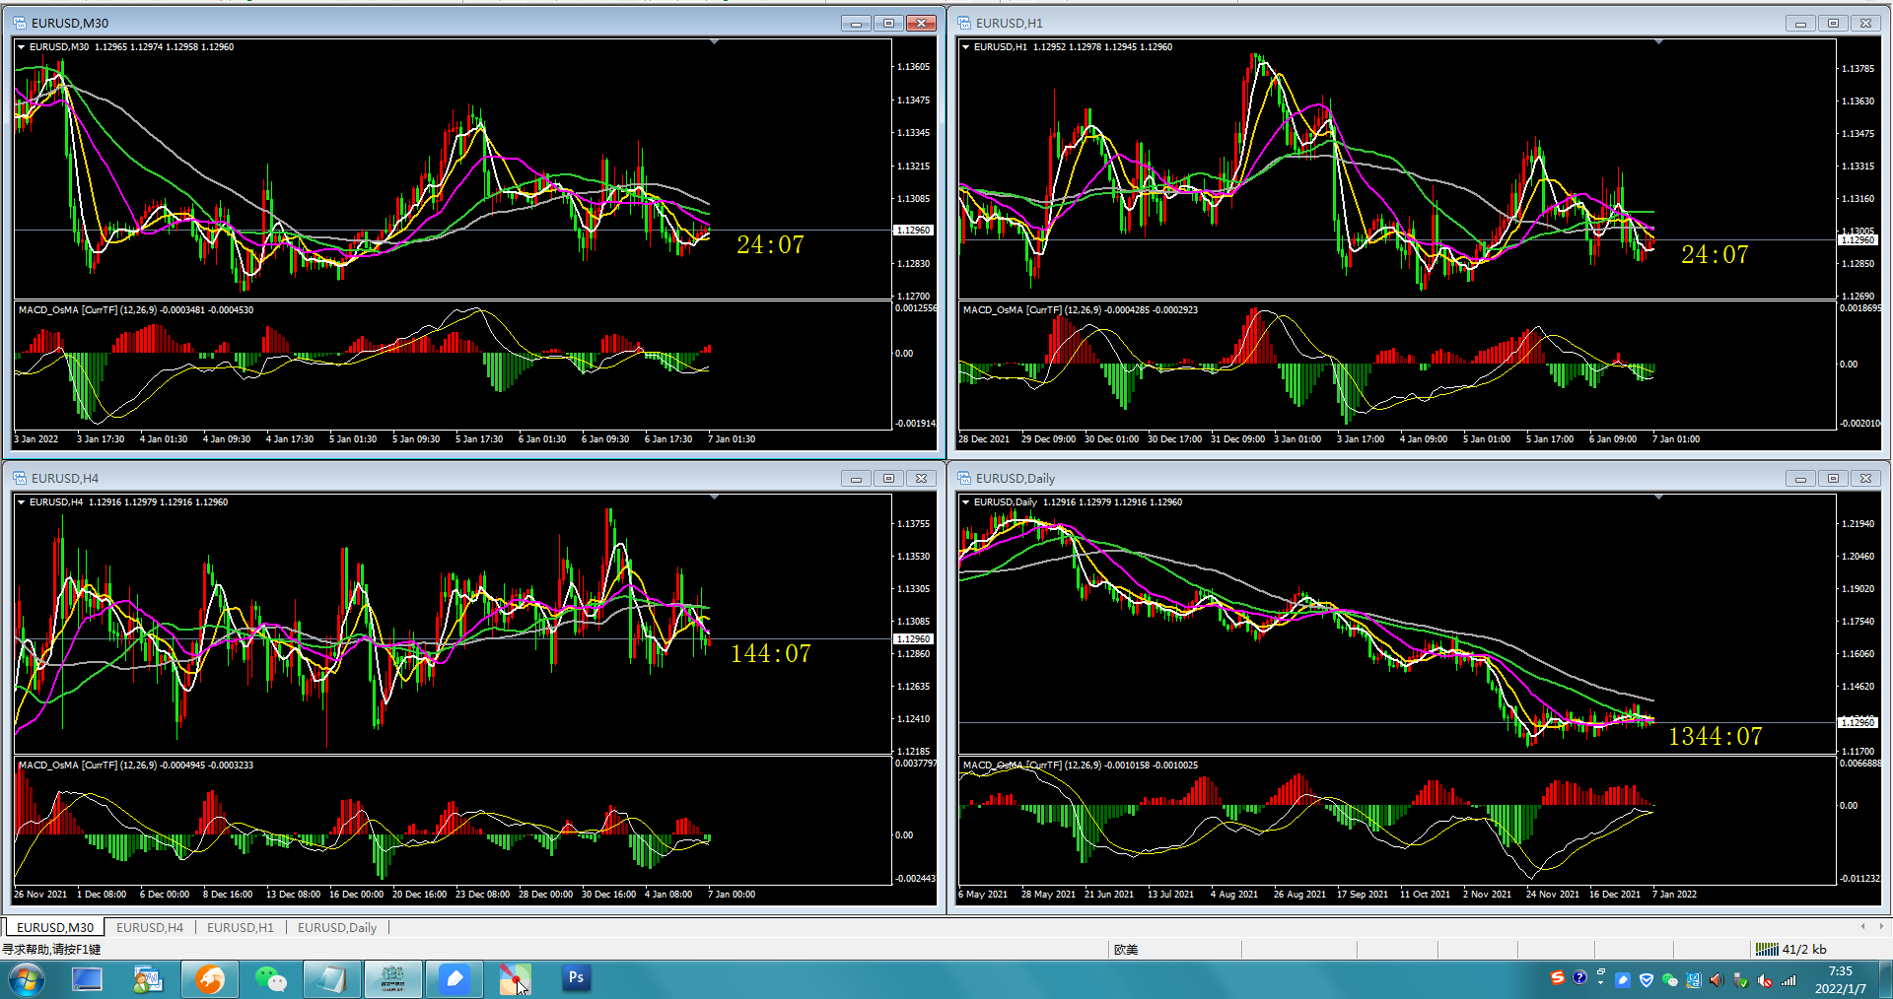Open the blue pen app in taskbar
Image resolution: width=1893 pixels, height=999 pixels.
coord(455,978)
